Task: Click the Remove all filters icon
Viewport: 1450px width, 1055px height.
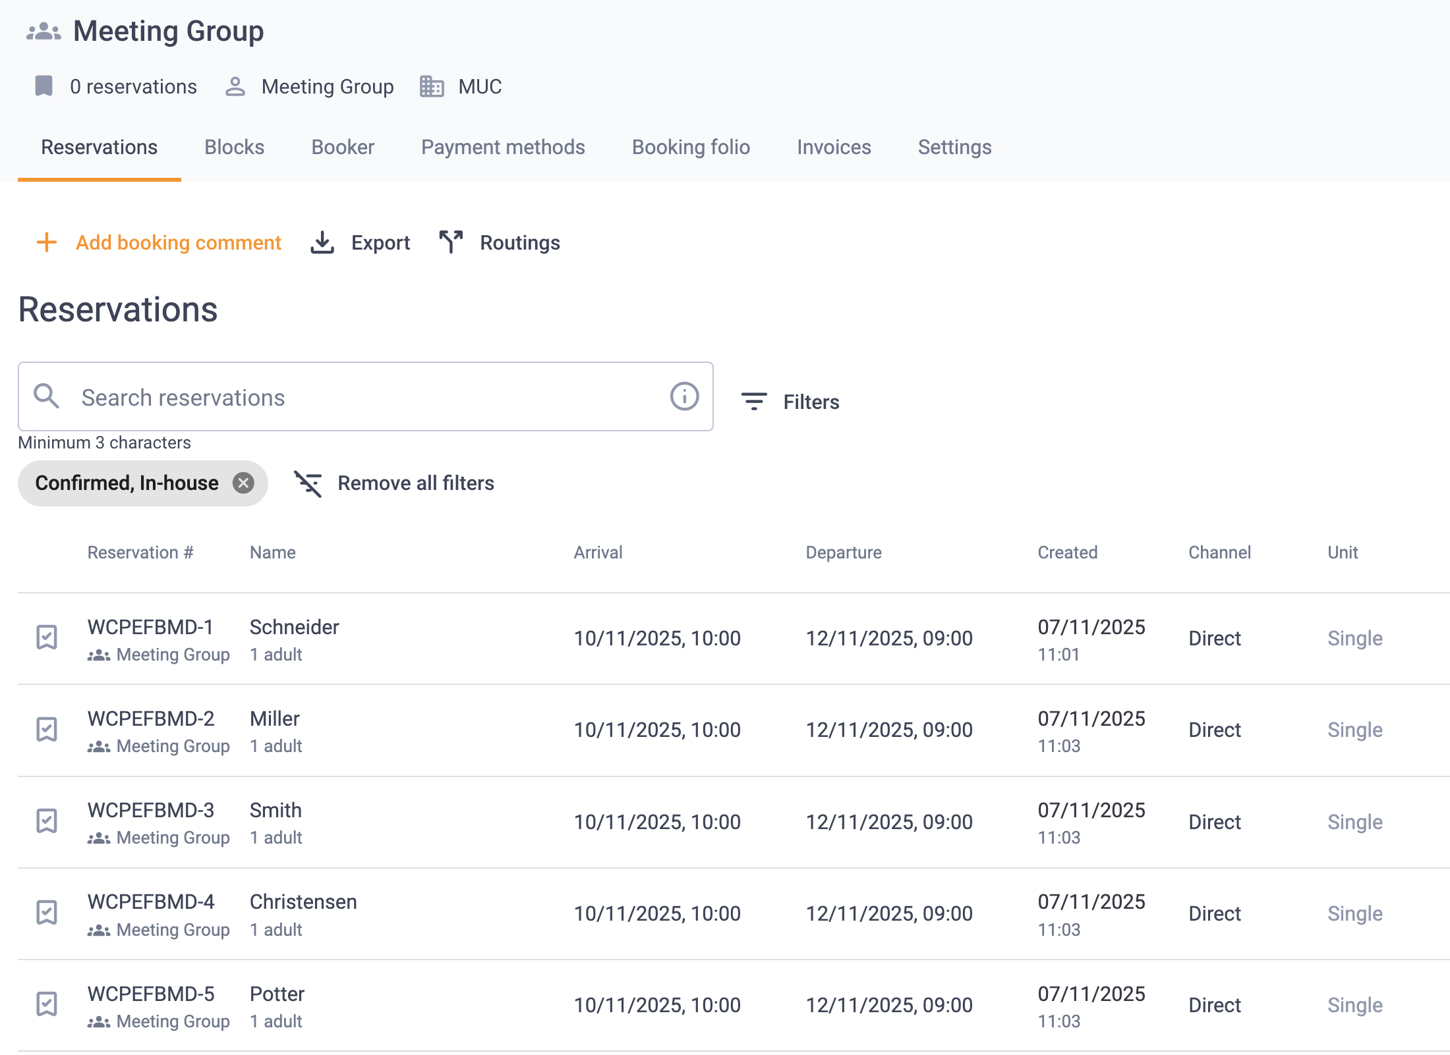Action: click(308, 483)
